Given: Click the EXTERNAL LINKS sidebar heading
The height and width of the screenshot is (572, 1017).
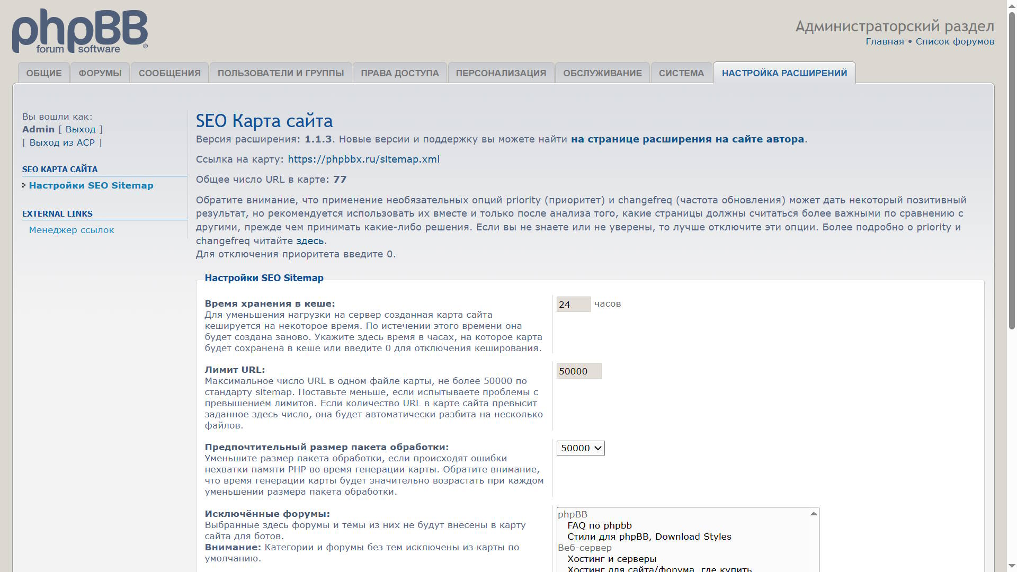Looking at the screenshot, I should [x=57, y=214].
